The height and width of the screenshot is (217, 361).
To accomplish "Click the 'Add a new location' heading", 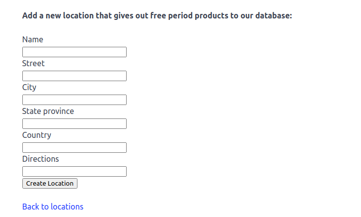I will click(x=157, y=15).
